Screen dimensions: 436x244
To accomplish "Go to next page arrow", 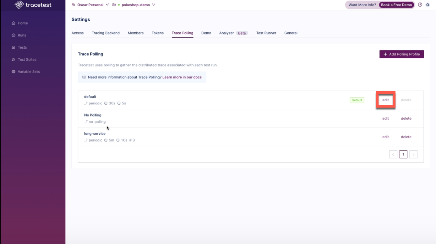I will click(x=413, y=154).
